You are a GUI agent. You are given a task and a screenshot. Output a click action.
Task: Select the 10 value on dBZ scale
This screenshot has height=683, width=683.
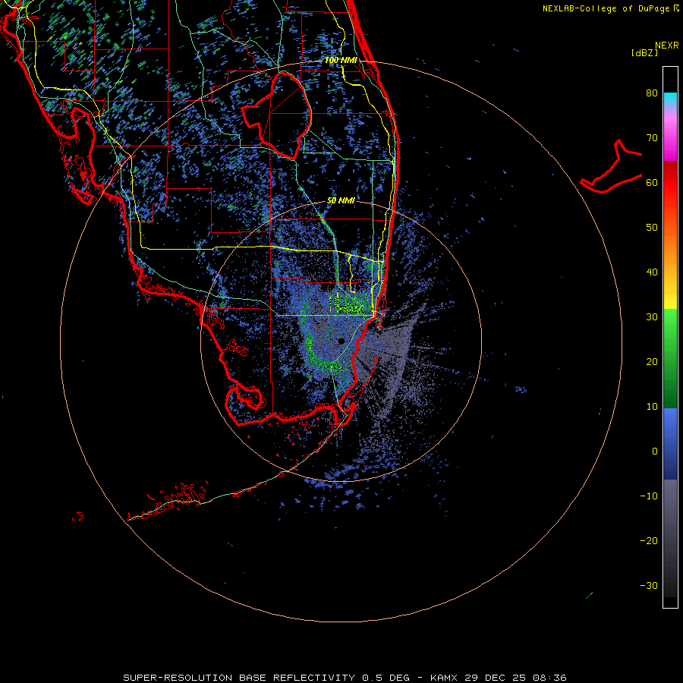click(652, 407)
